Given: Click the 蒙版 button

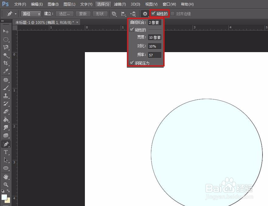Looking at the screenshot, I should pos(83,14).
